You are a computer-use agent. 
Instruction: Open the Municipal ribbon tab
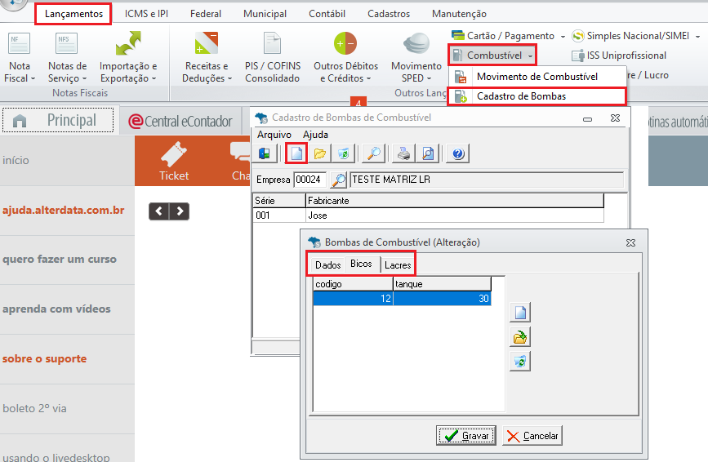click(x=265, y=14)
